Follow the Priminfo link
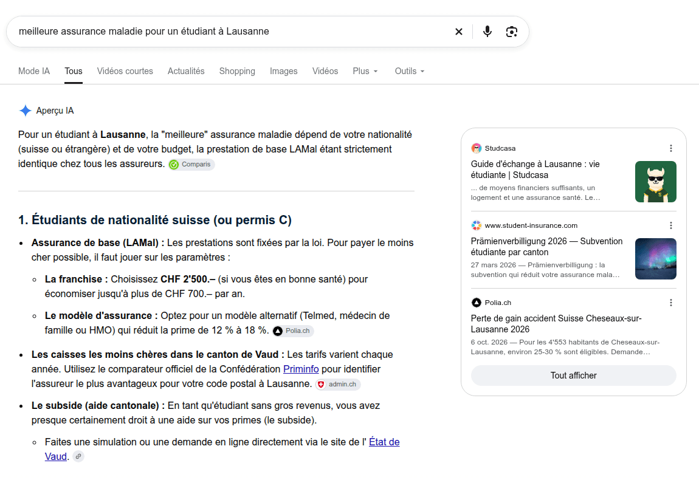 click(x=301, y=369)
